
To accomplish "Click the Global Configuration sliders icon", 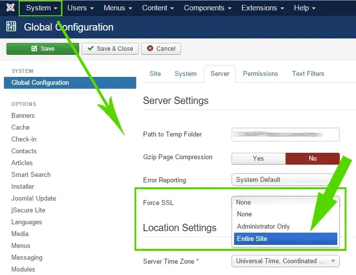I will 11,27.
